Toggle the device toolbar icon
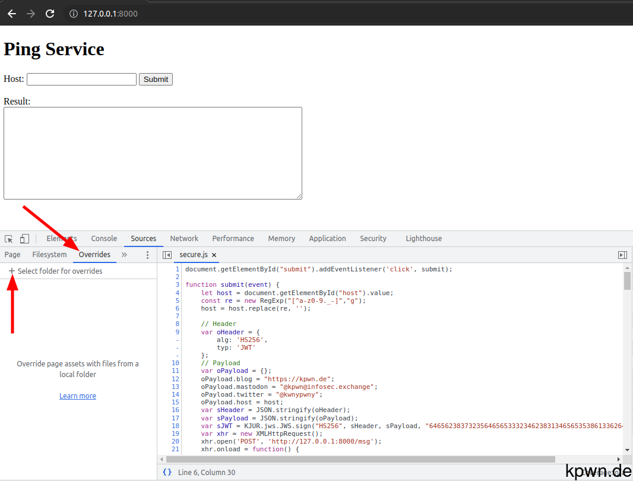The image size is (633, 481). (23, 238)
